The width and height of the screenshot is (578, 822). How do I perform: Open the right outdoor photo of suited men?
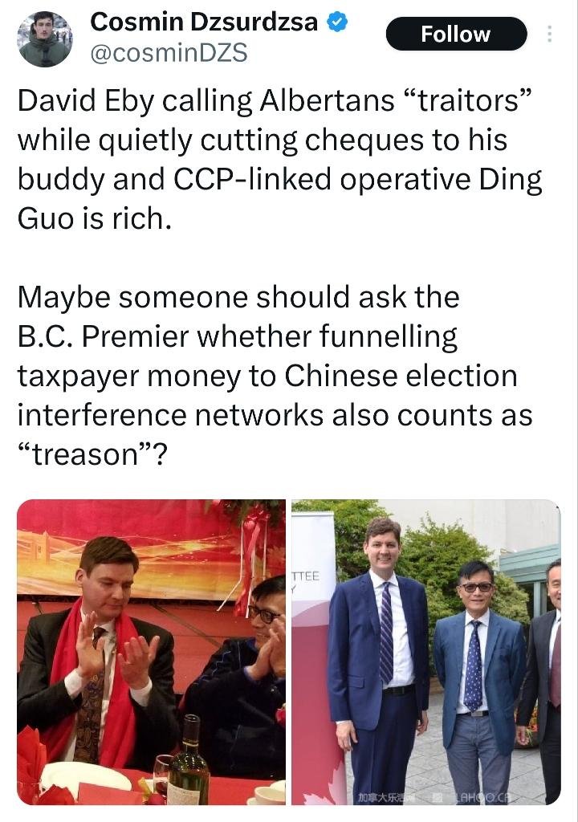click(426, 652)
